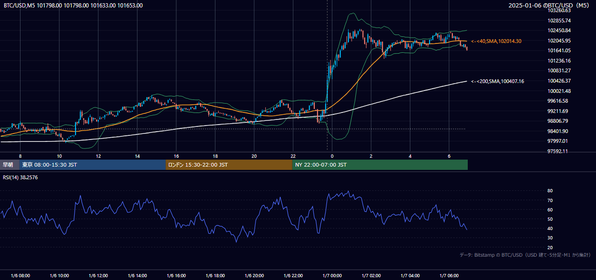Click price axis value 100021.48
Image resolution: width=596 pixels, height=280 pixels.
pos(559,91)
